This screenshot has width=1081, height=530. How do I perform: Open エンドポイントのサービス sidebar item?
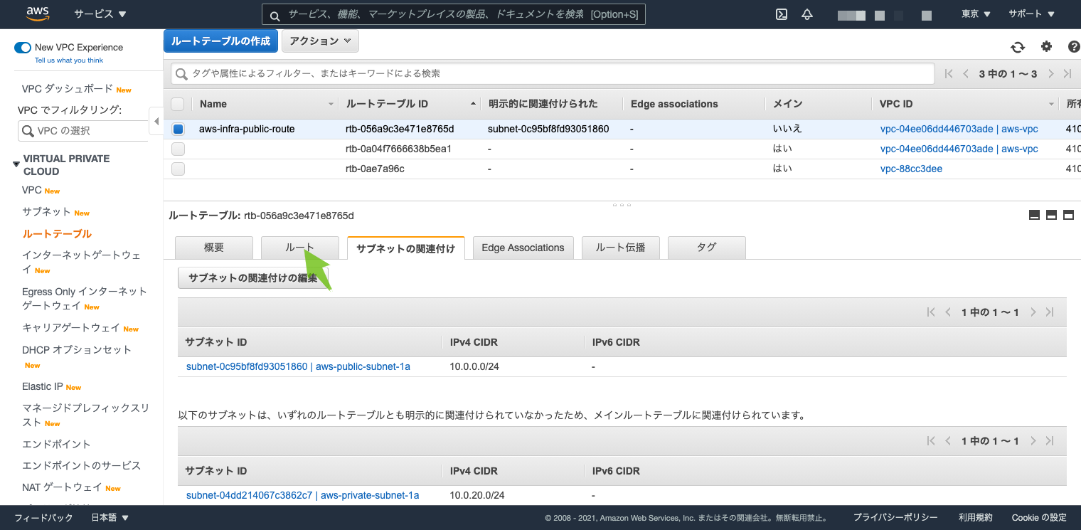82,466
